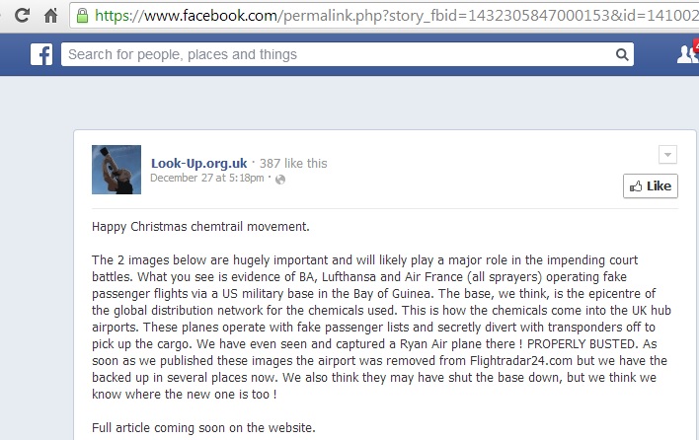
Task: Click the 387 like this count
Action: pyautogui.click(x=293, y=163)
